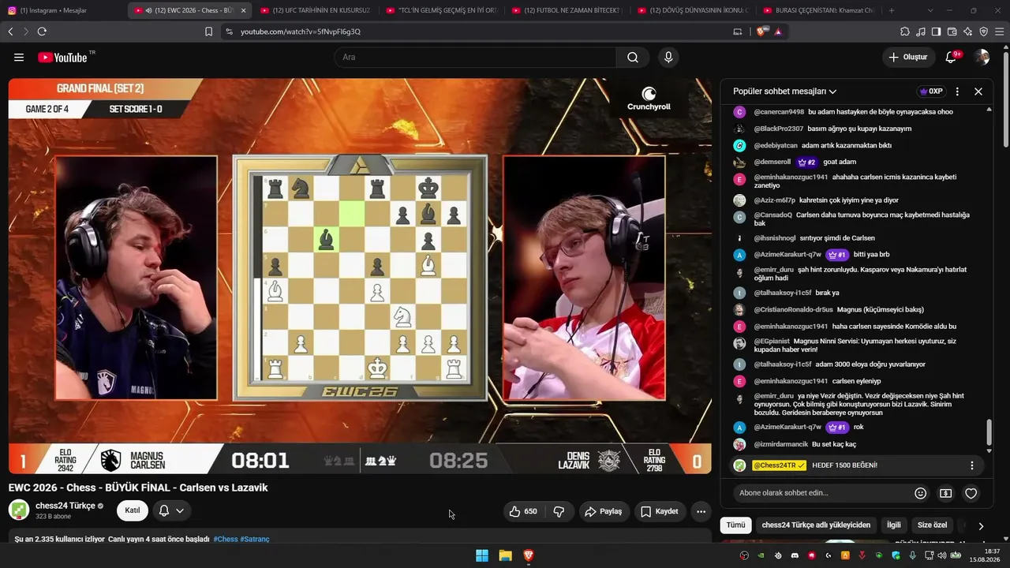The width and height of the screenshot is (1010, 568).
Task: Click the Paylaş share button
Action: tap(603, 511)
